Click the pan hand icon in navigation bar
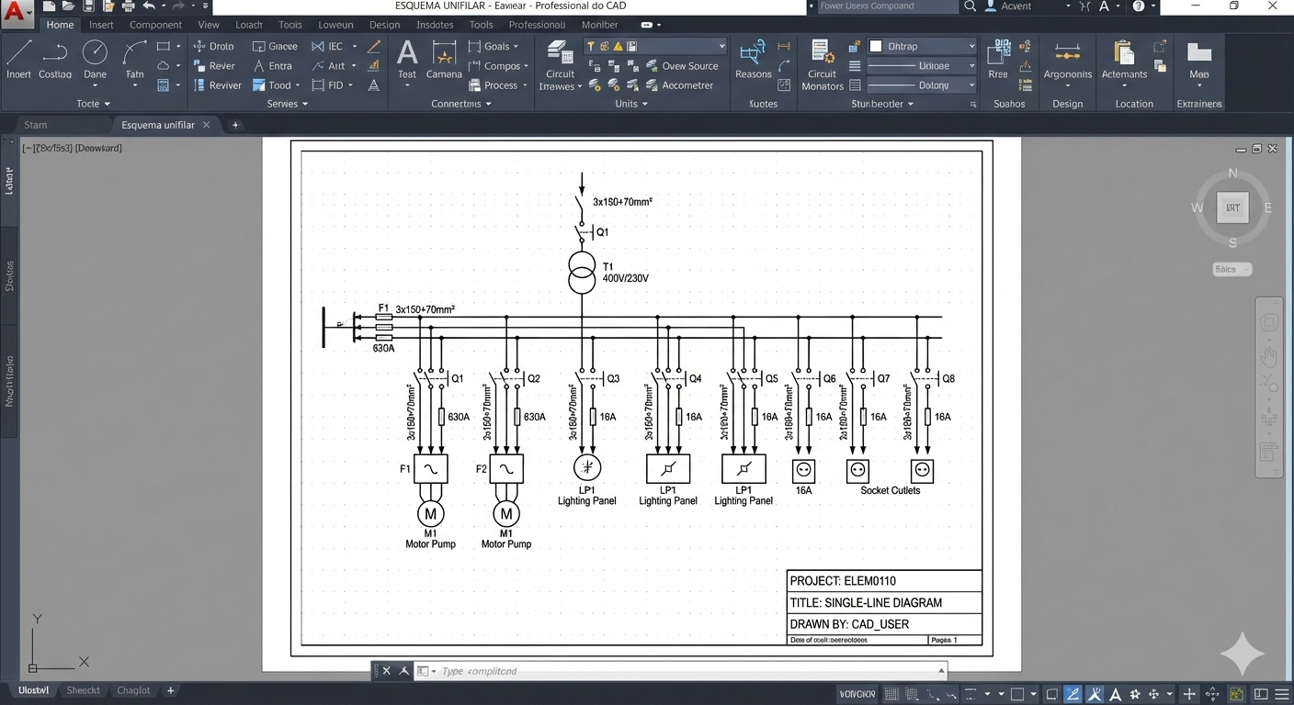 tap(1269, 356)
